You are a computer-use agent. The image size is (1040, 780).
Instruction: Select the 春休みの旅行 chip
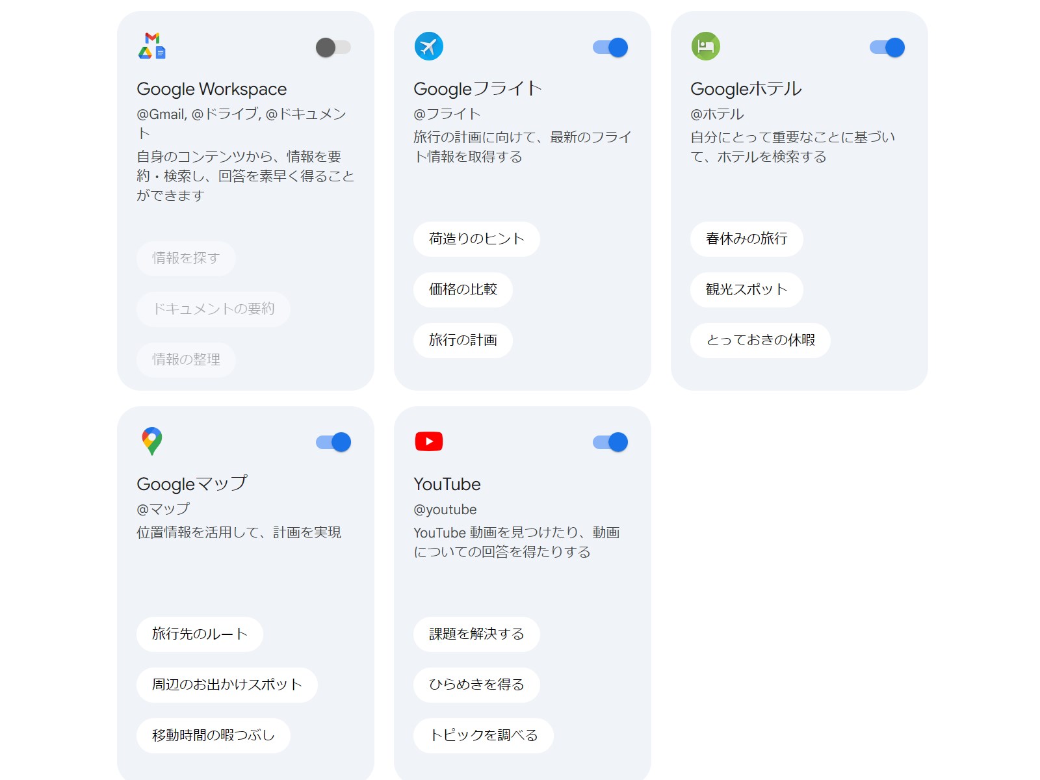[747, 239]
